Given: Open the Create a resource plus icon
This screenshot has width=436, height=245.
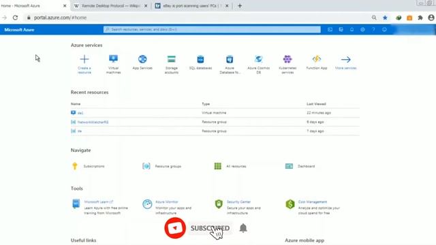Looking at the screenshot, I should coord(84,59).
